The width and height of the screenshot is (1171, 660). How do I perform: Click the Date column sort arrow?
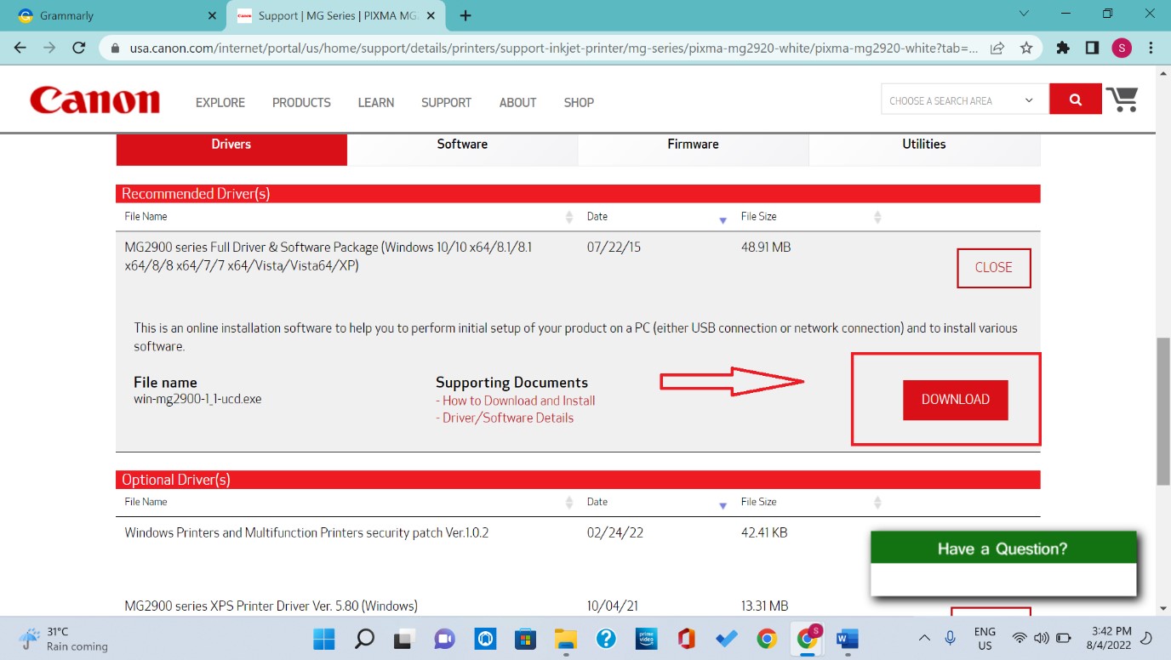coord(723,219)
